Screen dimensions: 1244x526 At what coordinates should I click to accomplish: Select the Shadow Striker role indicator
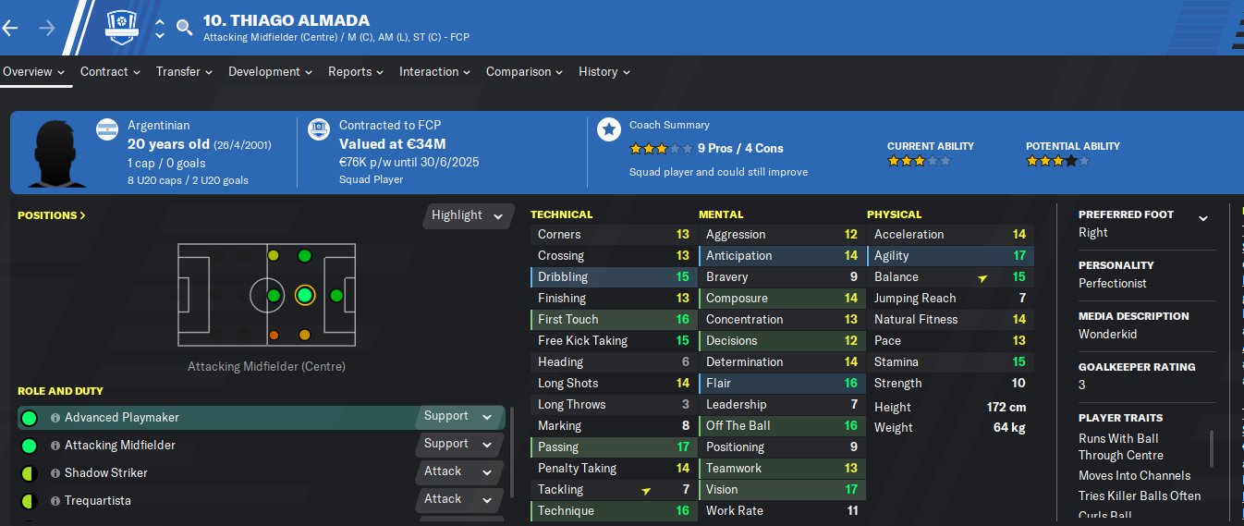click(x=29, y=473)
